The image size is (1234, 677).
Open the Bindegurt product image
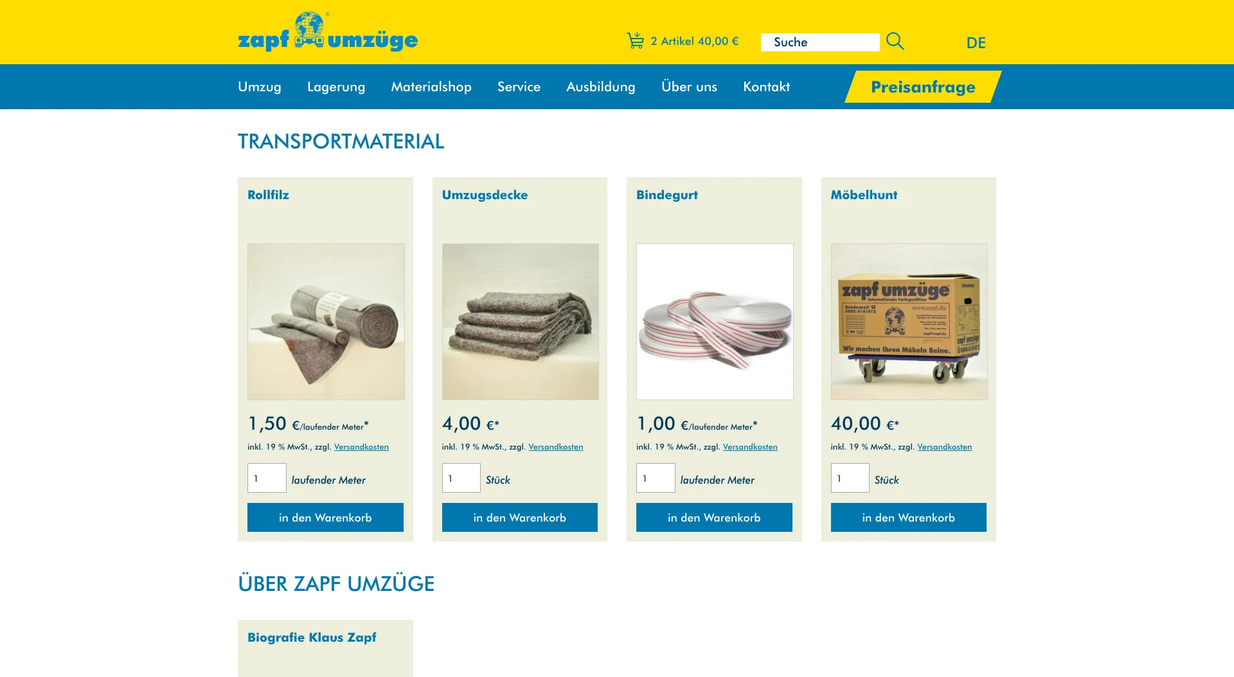click(x=715, y=322)
